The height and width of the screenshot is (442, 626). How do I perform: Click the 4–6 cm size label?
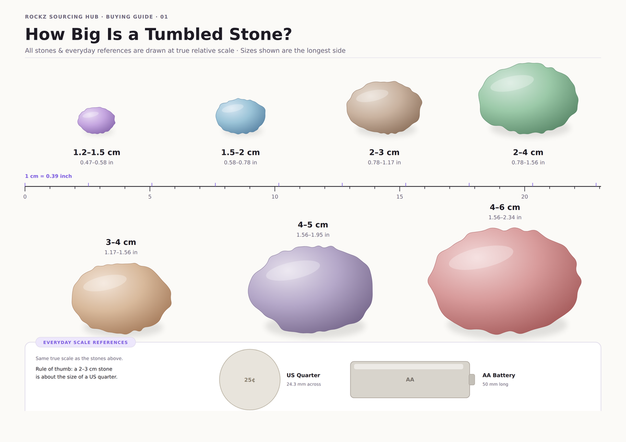click(x=505, y=207)
